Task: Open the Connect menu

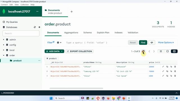Action: point(4,4)
